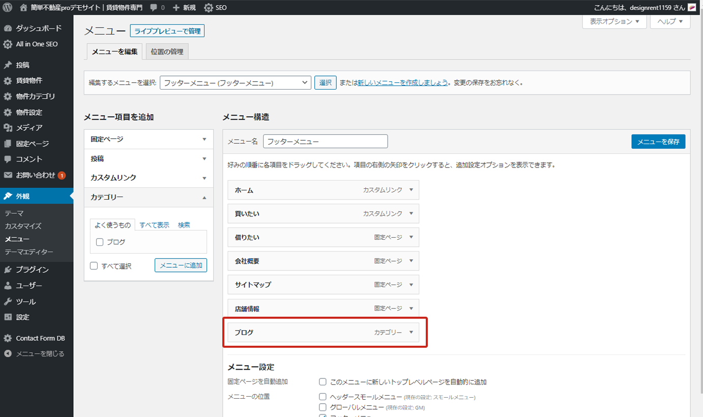Select the すべて表示 tab in categories
The height and width of the screenshot is (417, 703).
click(x=155, y=225)
